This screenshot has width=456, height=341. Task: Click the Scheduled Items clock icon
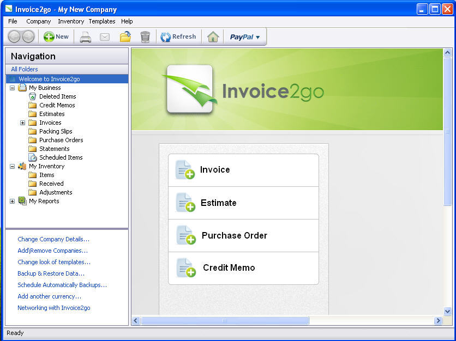click(x=33, y=157)
